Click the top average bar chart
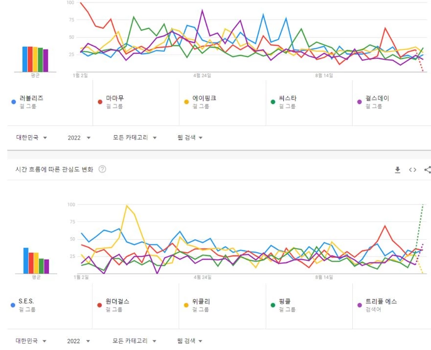This screenshot has width=431, height=350. [35, 59]
